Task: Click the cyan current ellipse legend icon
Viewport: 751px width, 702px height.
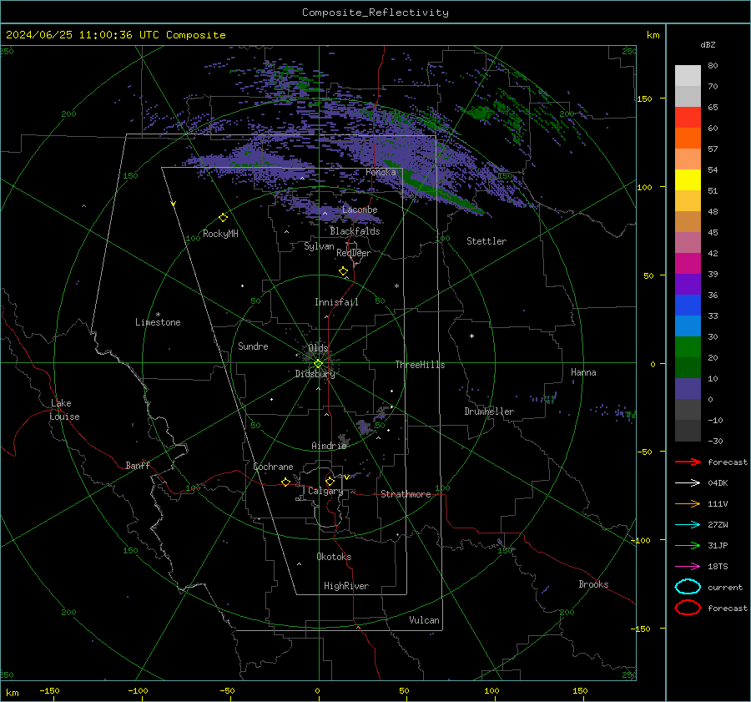Action: [x=688, y=587]
